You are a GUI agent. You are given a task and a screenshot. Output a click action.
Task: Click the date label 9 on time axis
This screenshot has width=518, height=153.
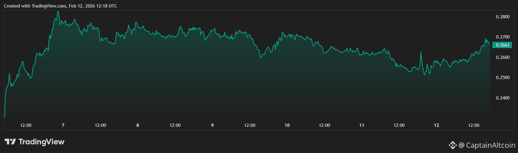coord(213,125)
